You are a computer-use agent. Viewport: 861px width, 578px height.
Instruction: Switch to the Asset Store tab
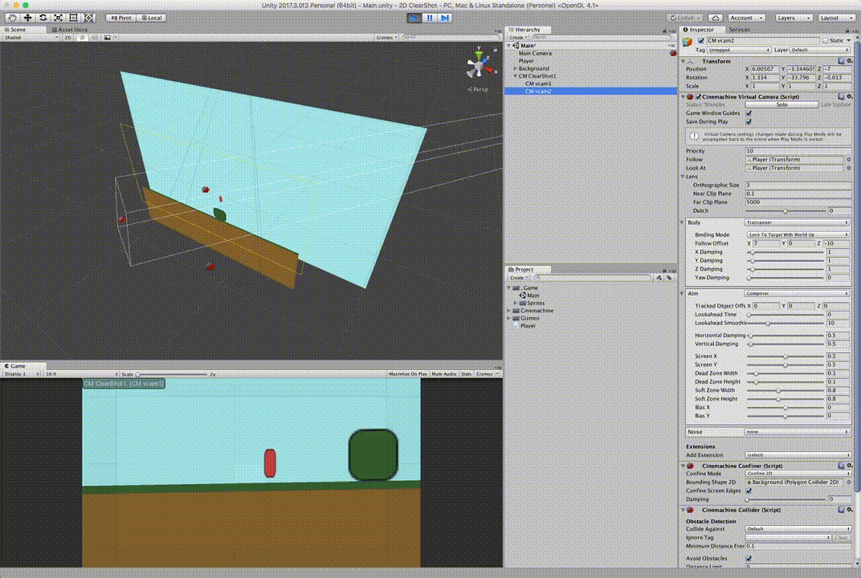click(x=71, y=30)
